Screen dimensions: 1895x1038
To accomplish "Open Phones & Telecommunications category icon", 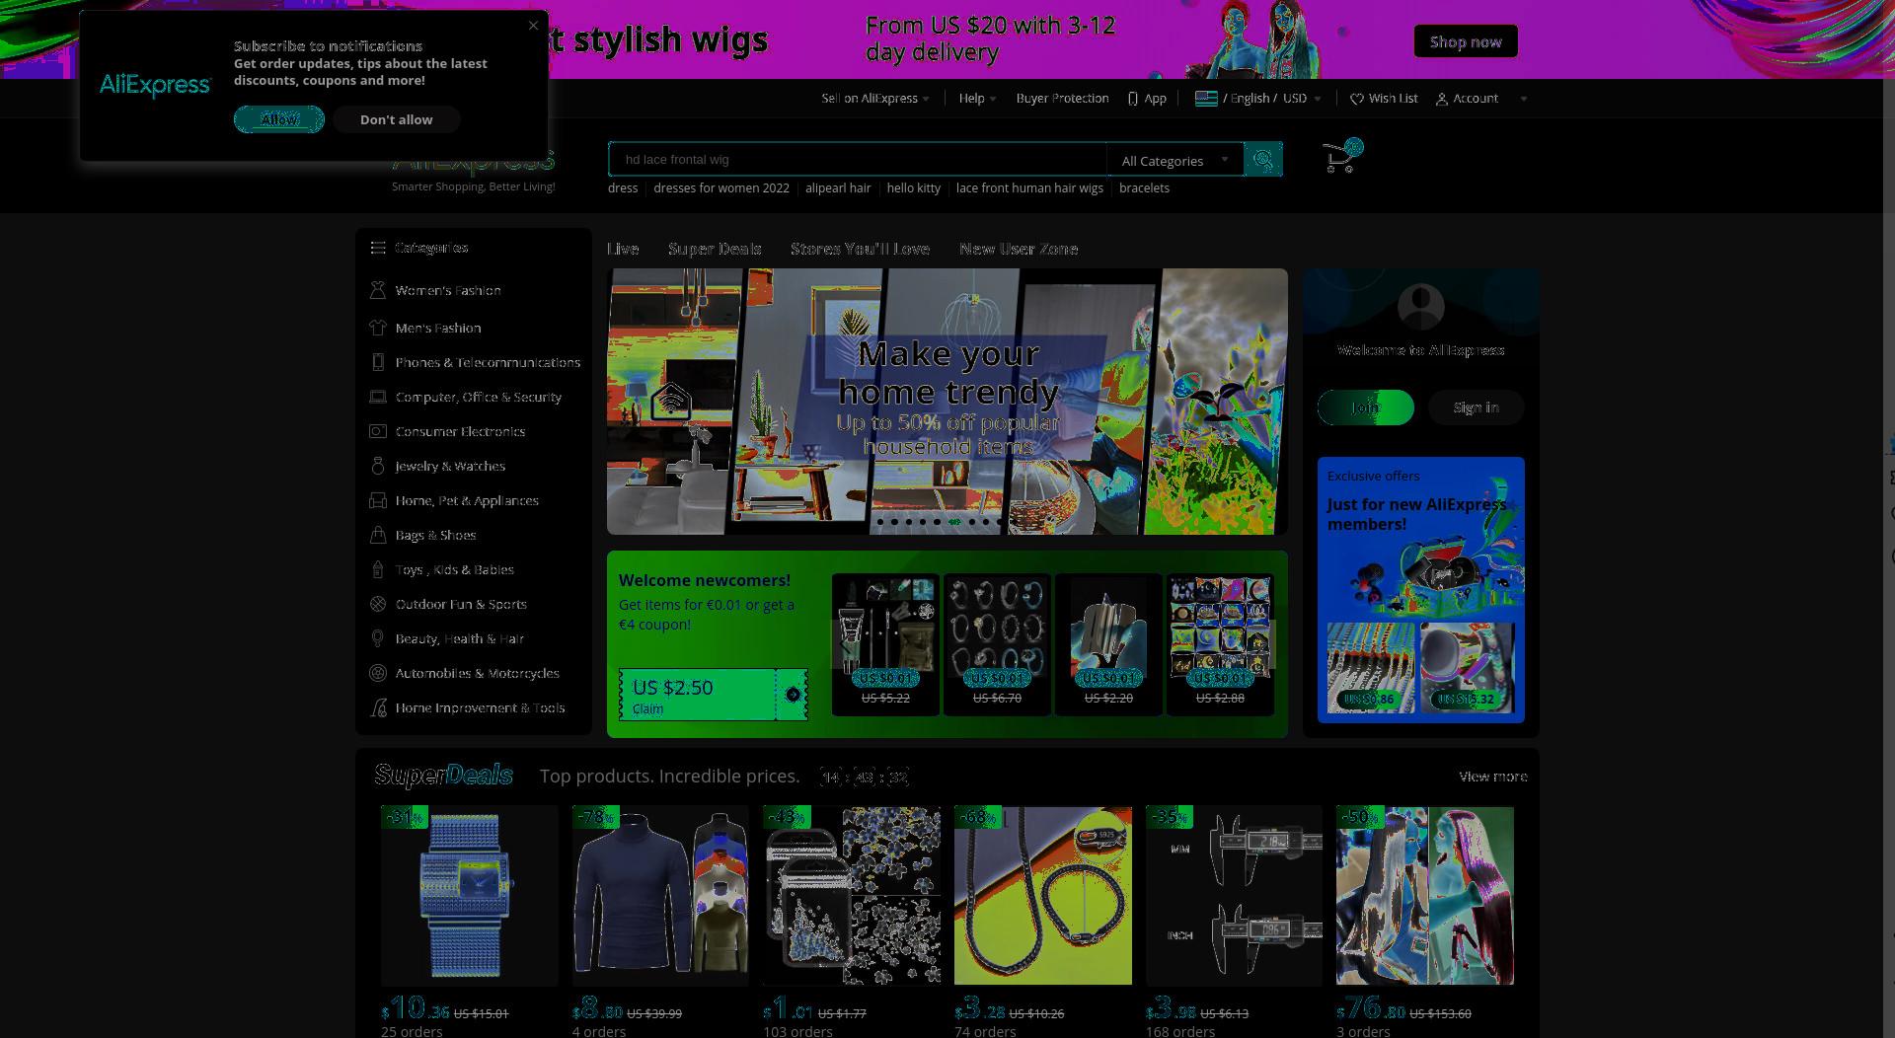I will 377,362.
